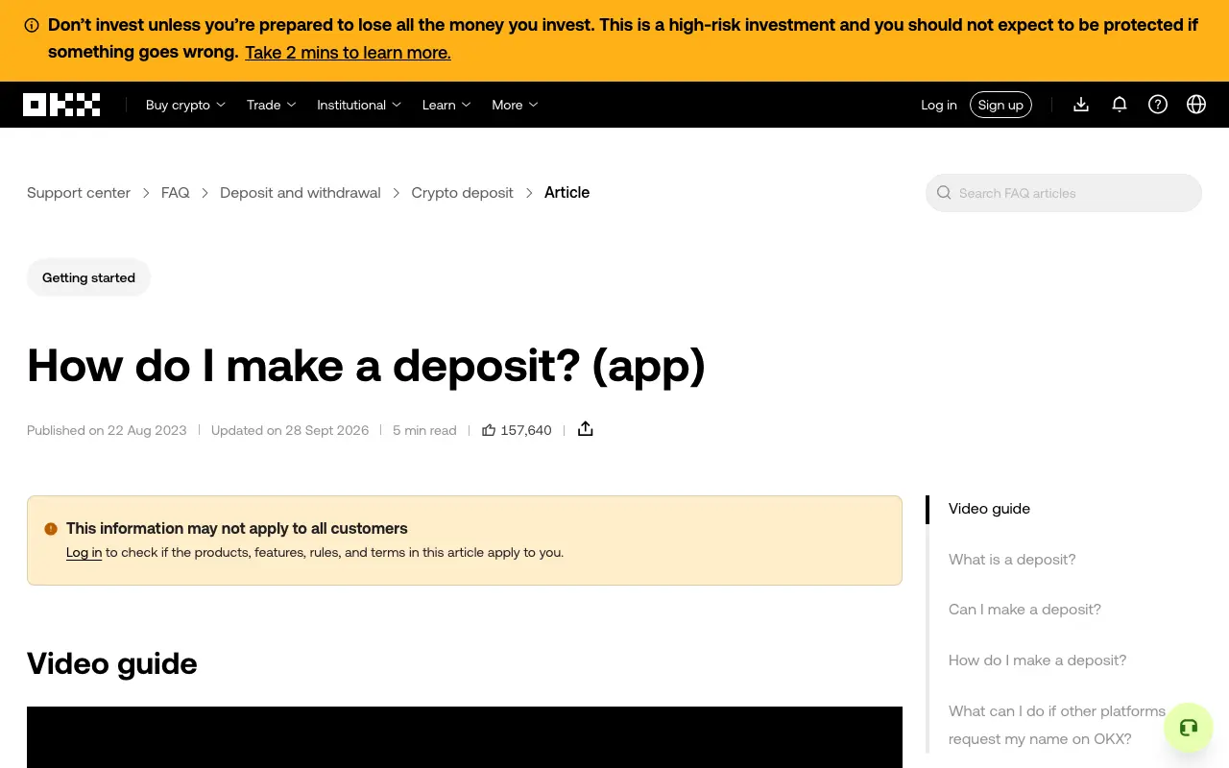Jump to 'What is a deposit?' section
Screen dimensions: 1229x768
coord(1012,560)
